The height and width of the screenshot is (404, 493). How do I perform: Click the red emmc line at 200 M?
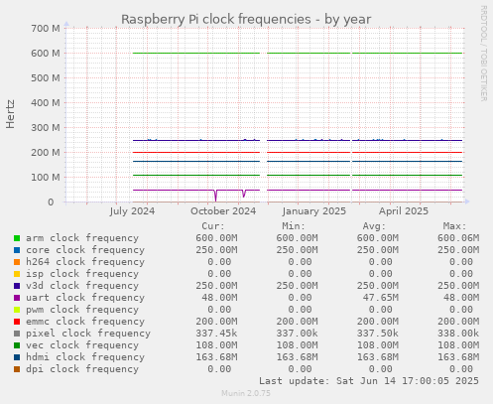(x=298, y=152)
